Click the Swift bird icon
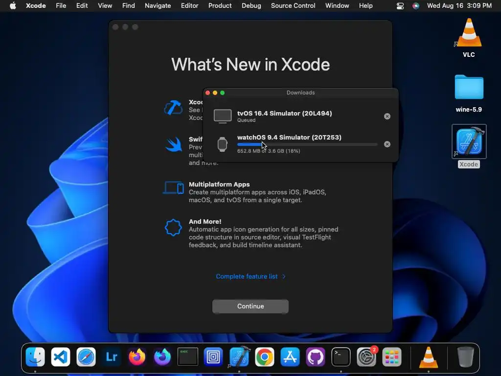The image size is (501, 376). click(x=174, y=144)
